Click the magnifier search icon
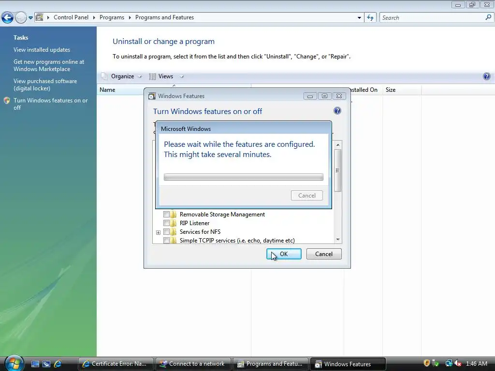Viewport: 495px width, 371px height. 488,17
